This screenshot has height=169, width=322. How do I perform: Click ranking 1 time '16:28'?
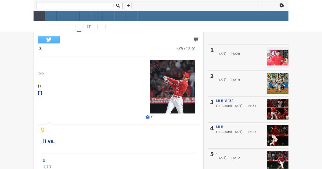pos(235,54)
